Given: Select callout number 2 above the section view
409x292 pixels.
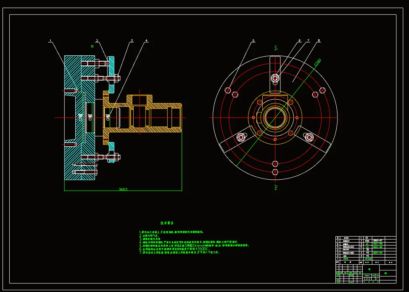Looking at the screenshot, I should click(97, 41).
